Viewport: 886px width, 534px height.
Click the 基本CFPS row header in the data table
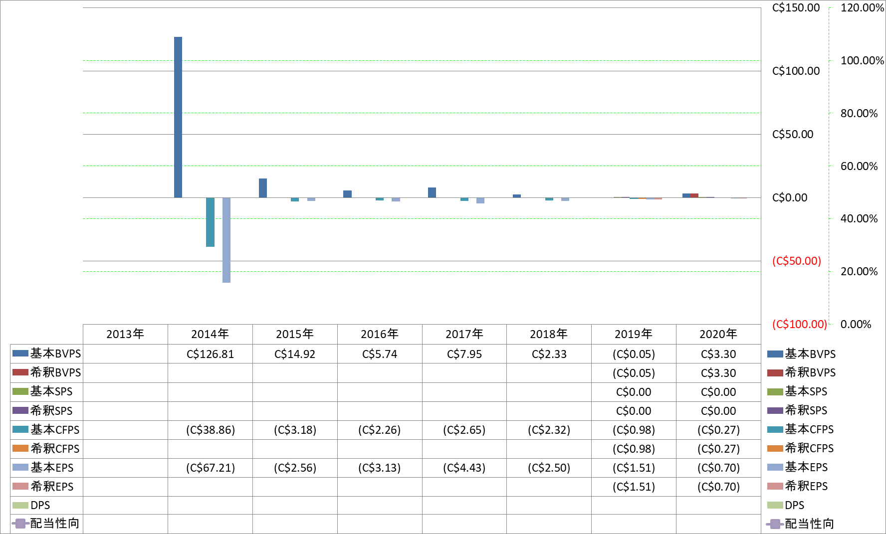pos(46,429)
